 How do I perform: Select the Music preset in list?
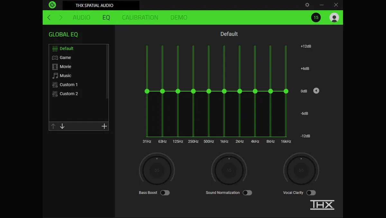coord(65,76)
